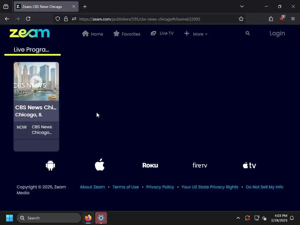Open Privacy Policy link
This screenshot has width=300, height=225.
(x=160, y=187)
